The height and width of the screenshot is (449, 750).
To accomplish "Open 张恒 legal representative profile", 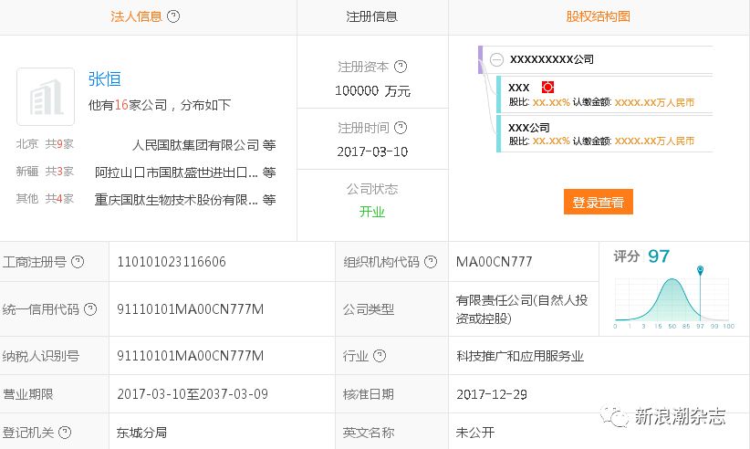I will pos(104,79).
